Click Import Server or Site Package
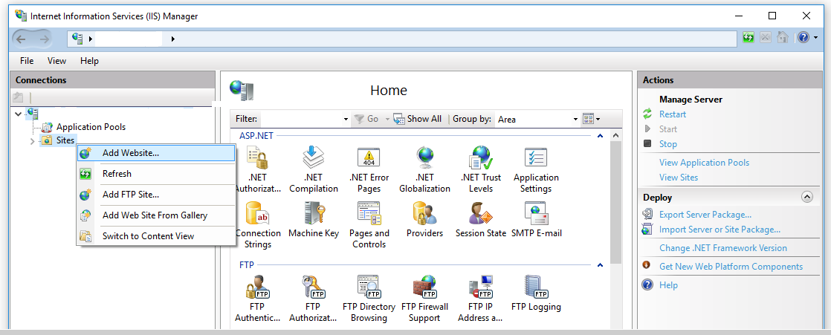This screenshot has width=831, height=335. (720, 230)
